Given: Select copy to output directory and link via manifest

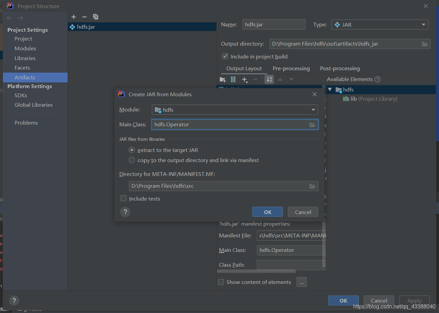Looking at the screenshot, I should tap(132, 160).
